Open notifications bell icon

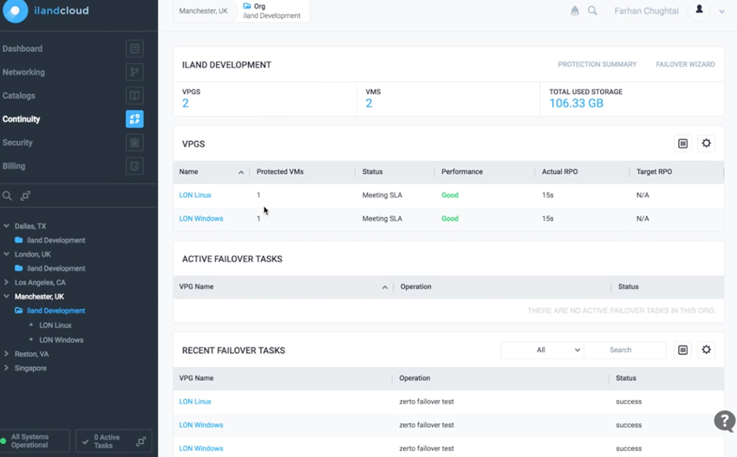coord(574,10)
